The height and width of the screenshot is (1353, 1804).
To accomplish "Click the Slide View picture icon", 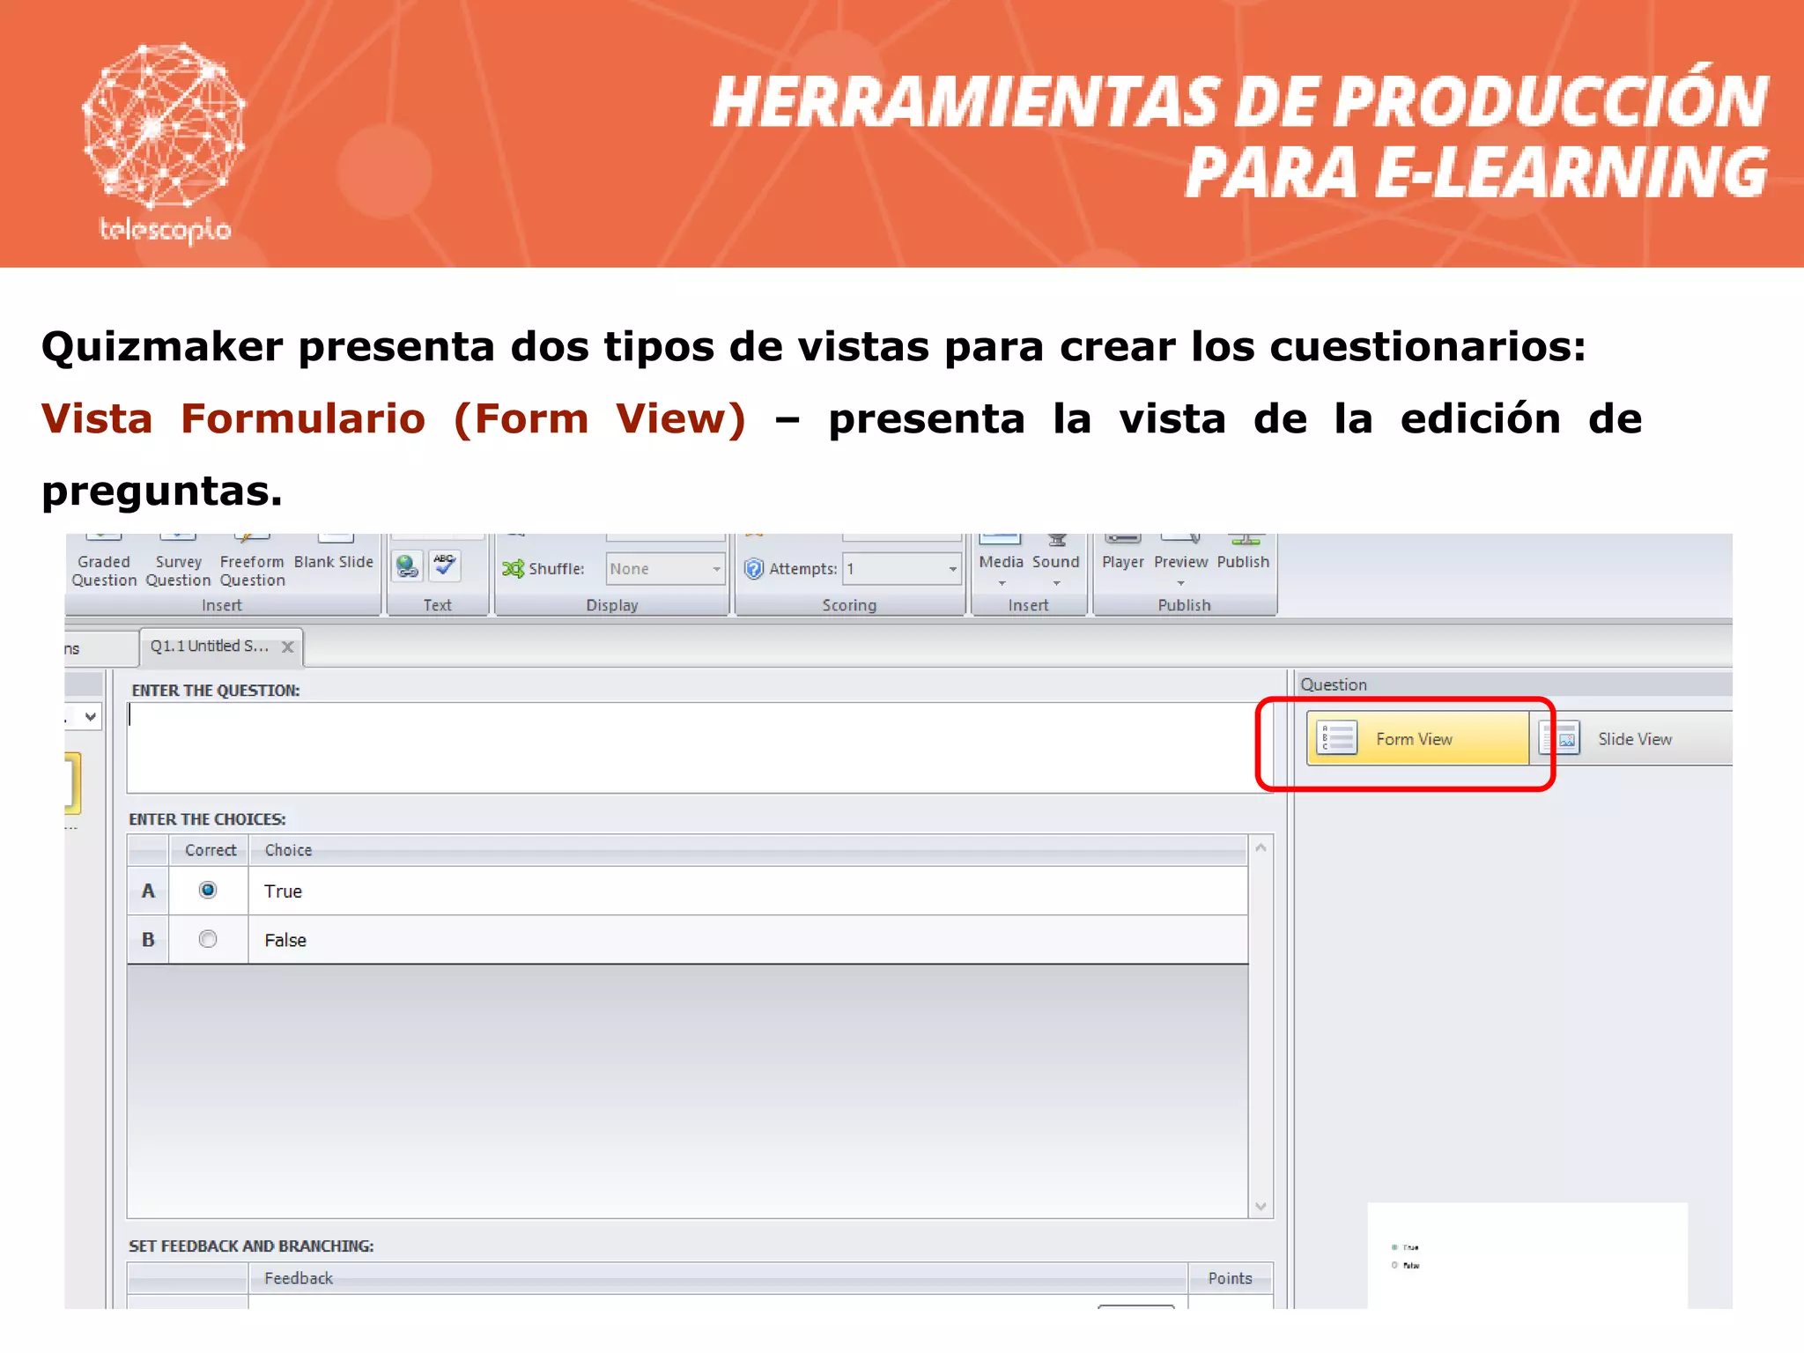I will [x=1560, y=738].
